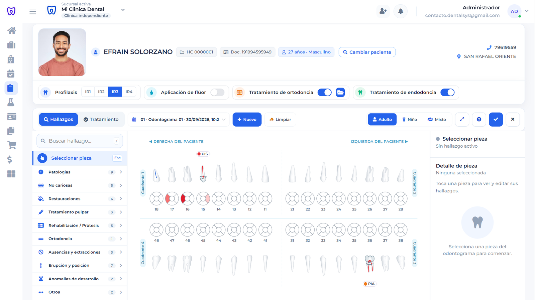
Task: Expand Erupción y posición category
Action: (x=80, y=266)
